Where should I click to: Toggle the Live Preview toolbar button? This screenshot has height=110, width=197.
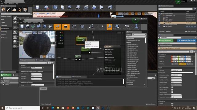pos(66,27)
